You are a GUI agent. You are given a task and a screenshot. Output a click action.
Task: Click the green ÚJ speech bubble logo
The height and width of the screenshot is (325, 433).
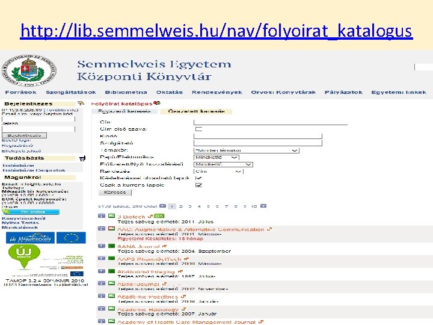[x=24, y=256]
